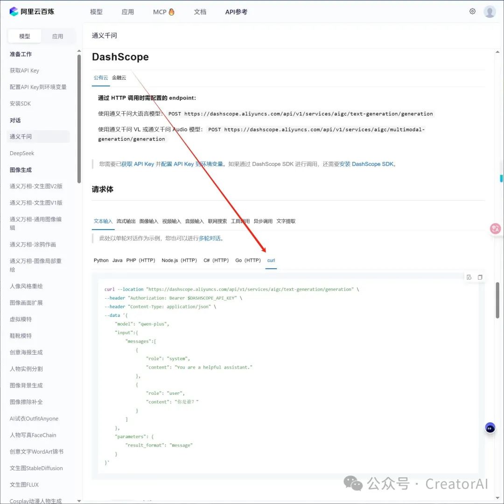Open DeepSeek sidebar item
This screenshot has width=504, height=504.
pos(22,154)
